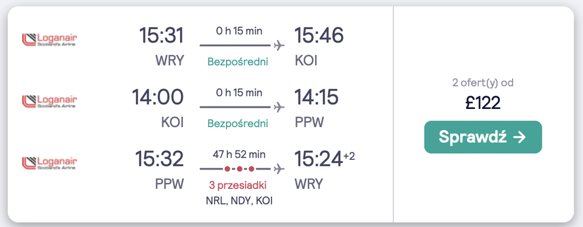Click airplane icon on 15:31 flight

point(279,45)
